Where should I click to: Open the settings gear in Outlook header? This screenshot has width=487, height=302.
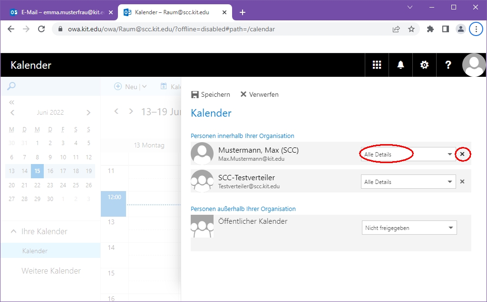click(x=424, y=65)
